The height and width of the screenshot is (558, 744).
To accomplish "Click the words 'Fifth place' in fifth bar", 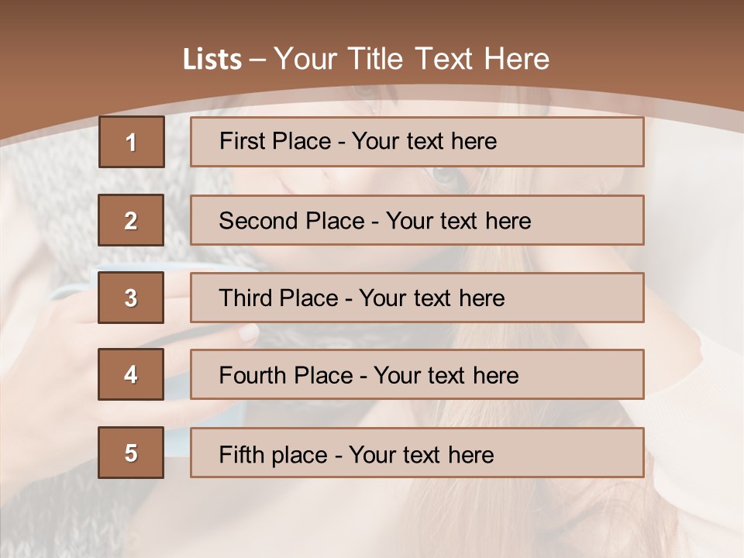I will click(274, 455).
